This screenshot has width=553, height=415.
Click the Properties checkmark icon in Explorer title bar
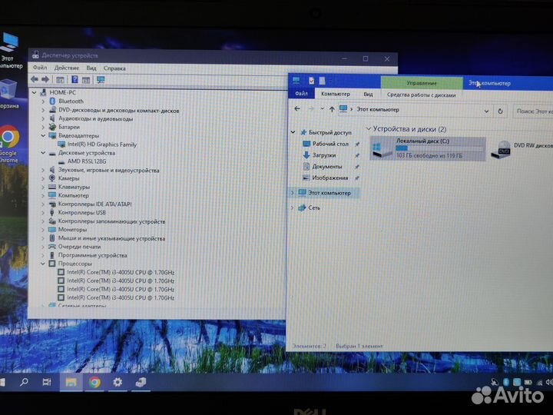click(311, 81)
